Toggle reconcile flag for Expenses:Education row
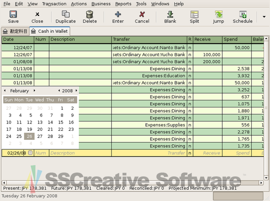 (x=190, y=76)
